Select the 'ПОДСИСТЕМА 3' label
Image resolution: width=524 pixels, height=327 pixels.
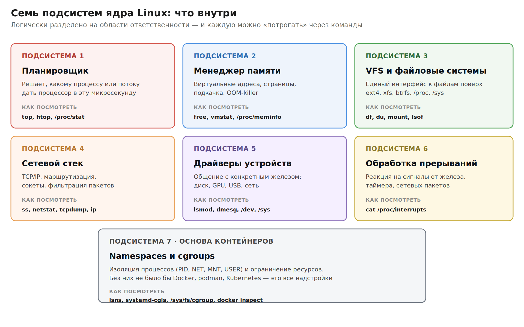397,56
